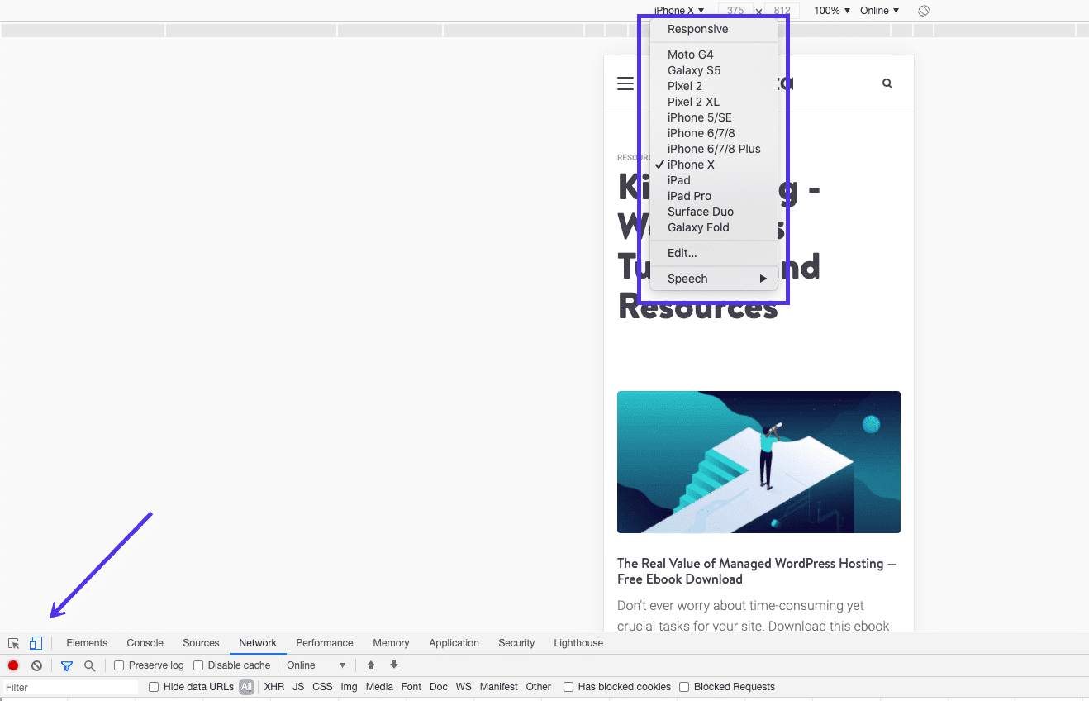Import a HAR file
The height and width of the screenshot is (701, 1089).
click(370, 665)
